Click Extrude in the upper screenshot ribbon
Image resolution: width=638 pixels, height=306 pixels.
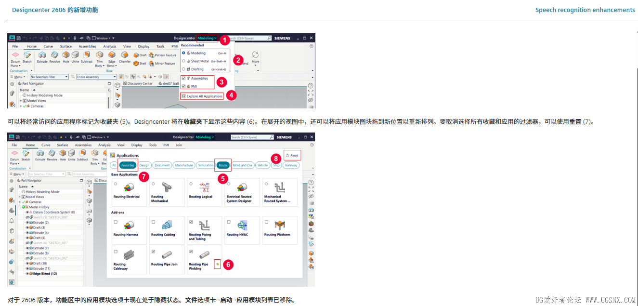(x=42, y=57)
